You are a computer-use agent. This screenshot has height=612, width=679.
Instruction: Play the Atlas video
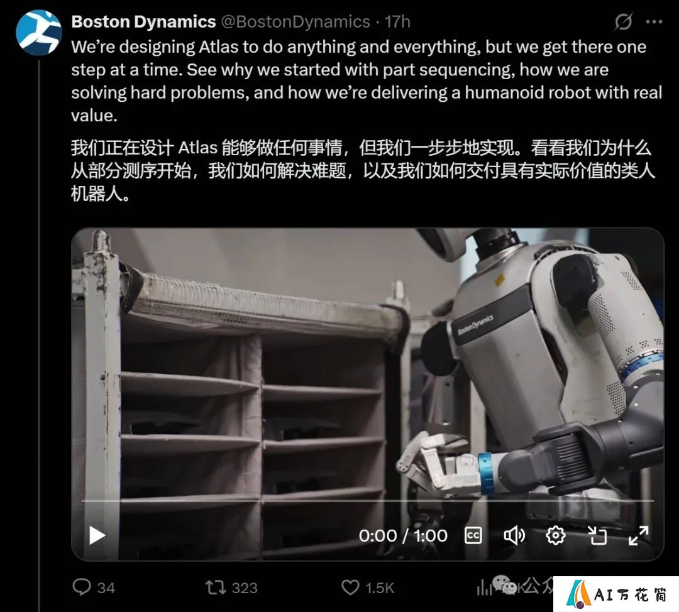click(x=97, y=535)
